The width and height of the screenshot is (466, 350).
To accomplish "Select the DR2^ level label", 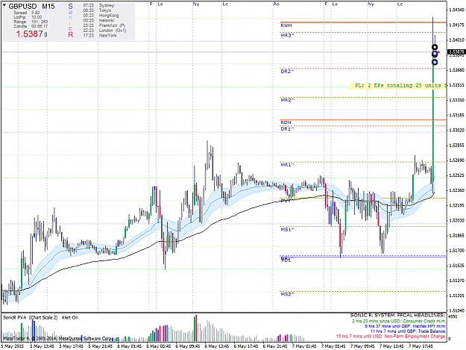I will [x=287, y=72].
